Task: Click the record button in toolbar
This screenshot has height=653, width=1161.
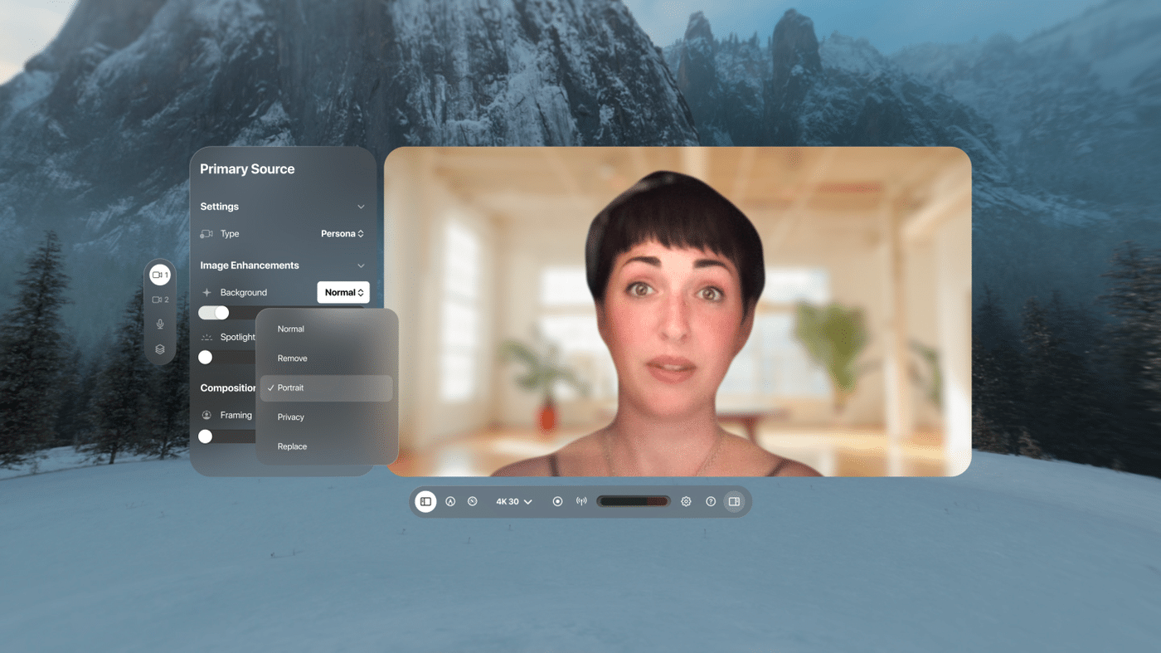Action: coord(557,501)
